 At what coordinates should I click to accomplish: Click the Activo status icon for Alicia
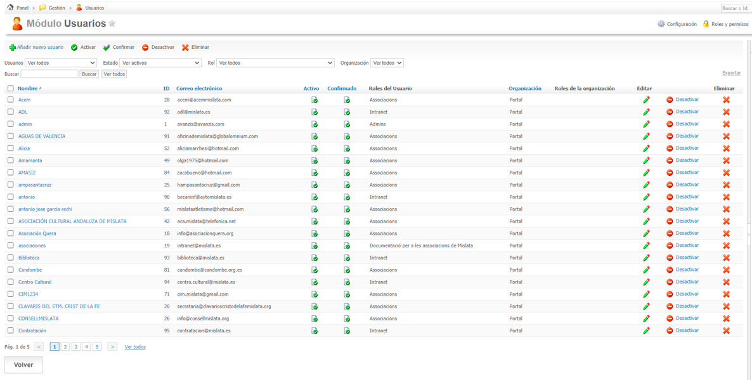[314, 148]
